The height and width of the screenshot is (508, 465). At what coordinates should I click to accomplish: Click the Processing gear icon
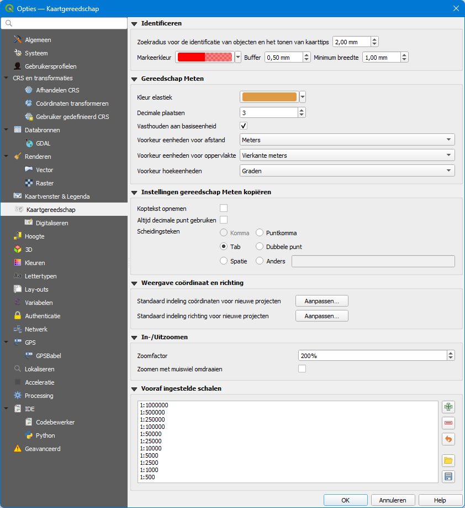[x=18, y=395]
